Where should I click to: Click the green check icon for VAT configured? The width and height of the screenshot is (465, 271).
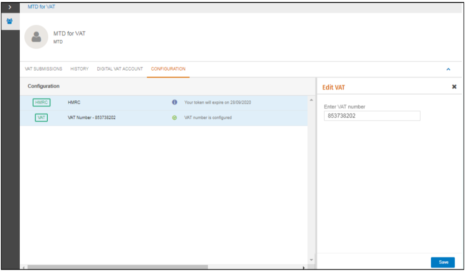(174, 117)
